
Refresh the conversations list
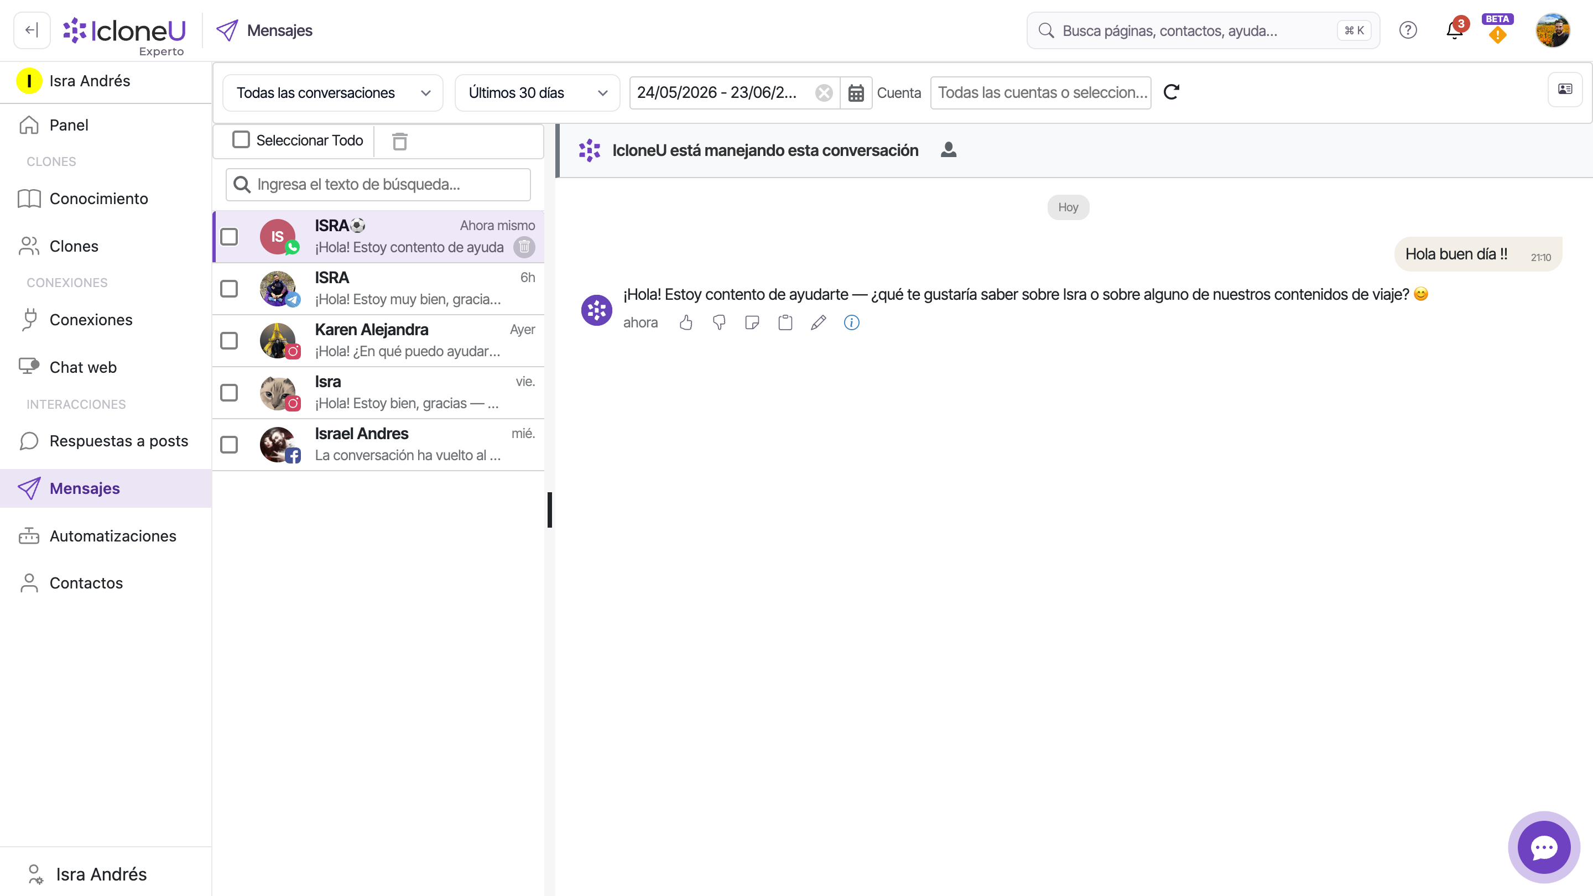[x=1172, y=92]
